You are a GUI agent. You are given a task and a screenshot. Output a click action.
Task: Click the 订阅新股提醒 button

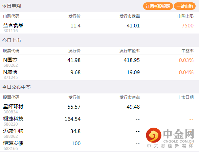coord(158,6)
